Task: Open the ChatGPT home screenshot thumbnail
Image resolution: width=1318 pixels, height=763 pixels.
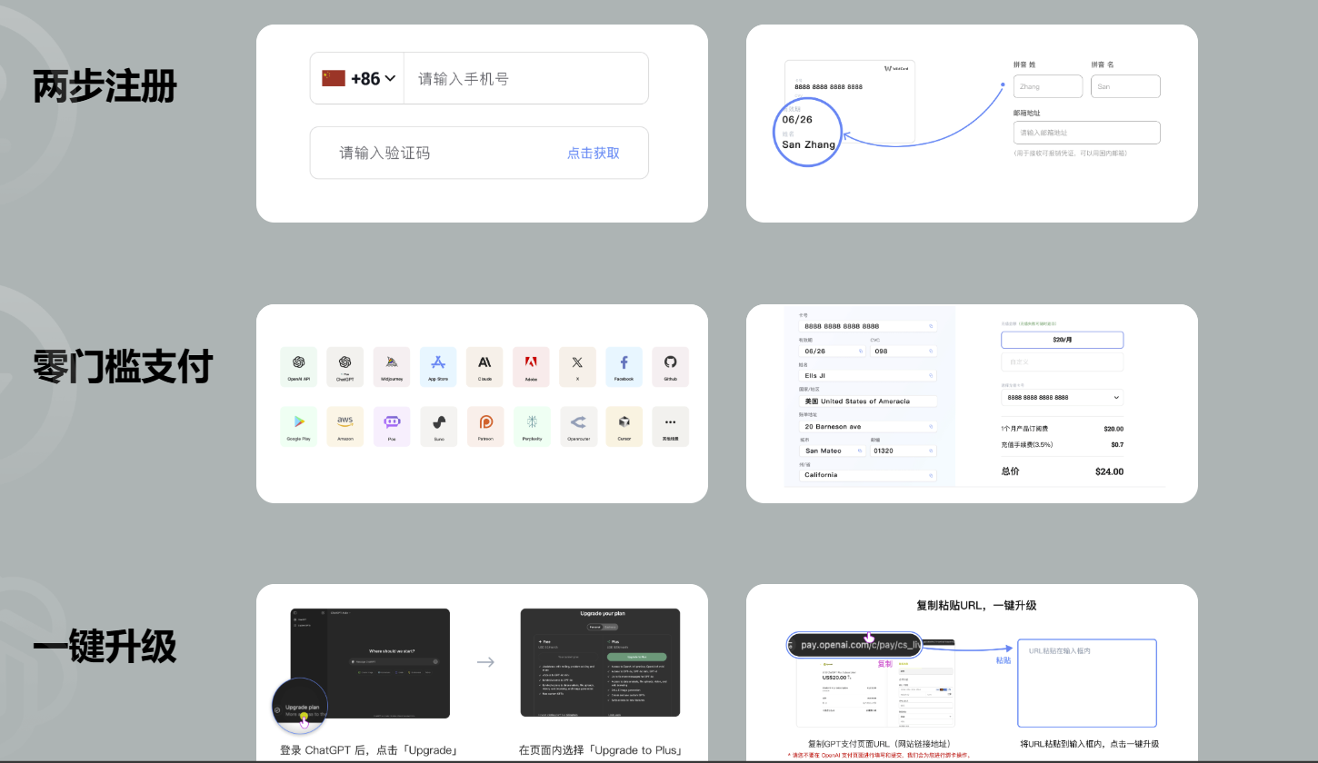Action: (370, 663)
